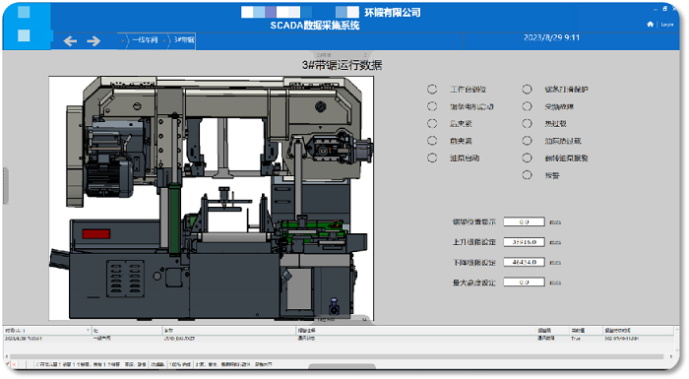Click the check mark in alarm status bar
Viewport: 689px width, 379px height.
[x=8, y=364]
